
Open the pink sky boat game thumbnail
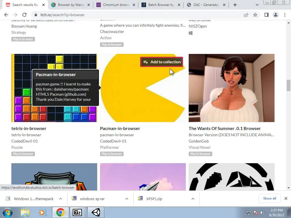(x=143, y=177)
